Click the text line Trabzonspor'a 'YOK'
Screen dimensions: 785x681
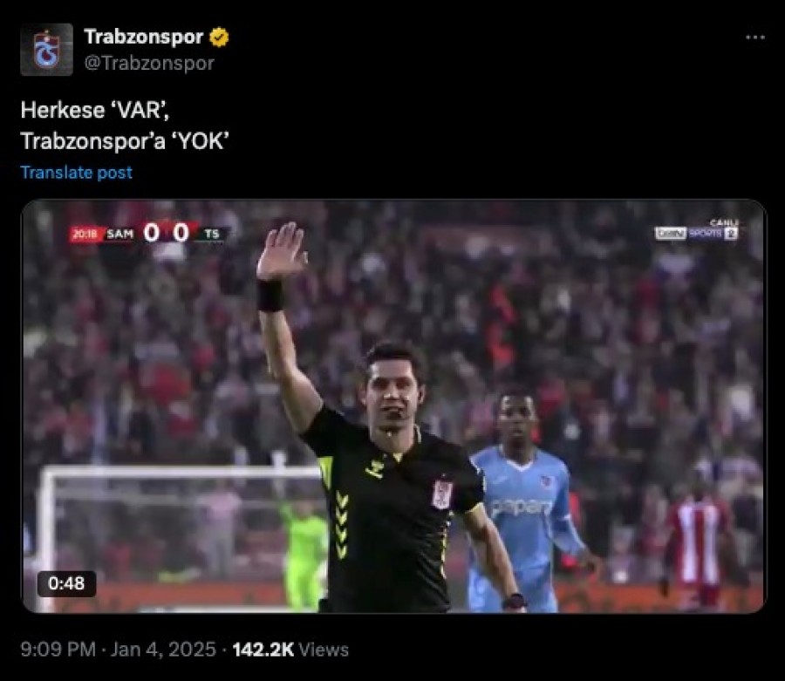[125, 141]
